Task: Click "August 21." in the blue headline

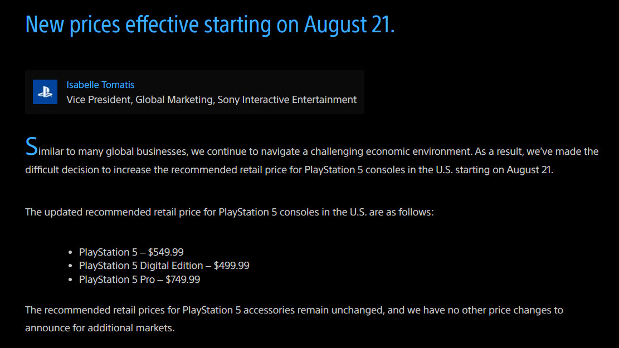Action: pyautogui.click(x=349, y=24)
